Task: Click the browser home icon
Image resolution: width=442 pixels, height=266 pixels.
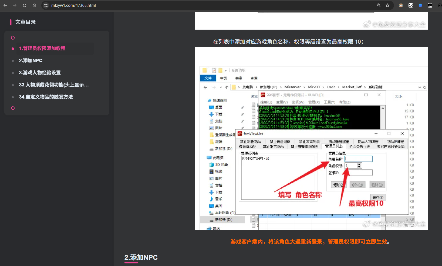Action: click(34, 5)
